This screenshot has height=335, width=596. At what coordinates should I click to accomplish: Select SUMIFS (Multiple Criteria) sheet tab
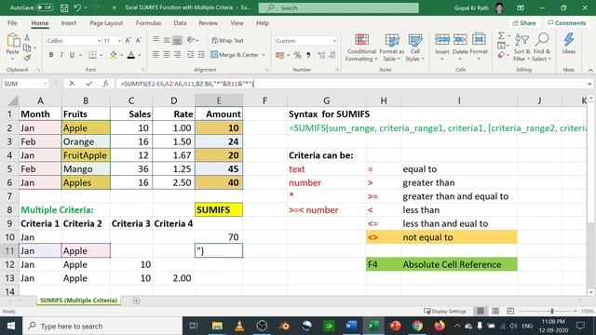pyautogui.click(x=78, y=300)
